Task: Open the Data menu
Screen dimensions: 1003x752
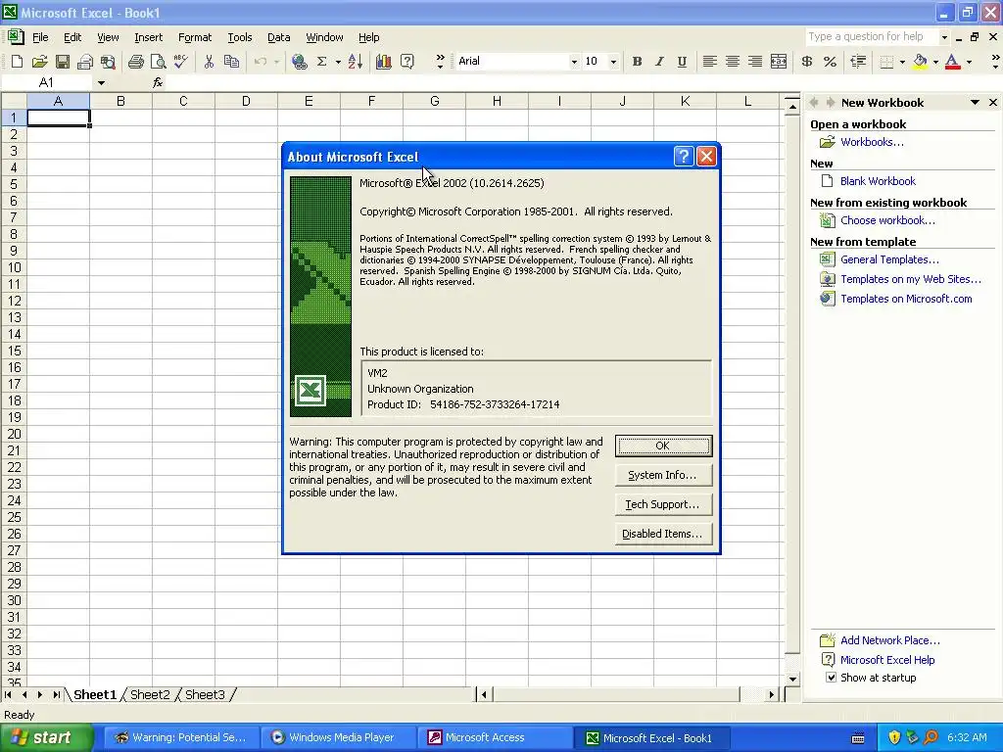Action: tap(279, 37)
